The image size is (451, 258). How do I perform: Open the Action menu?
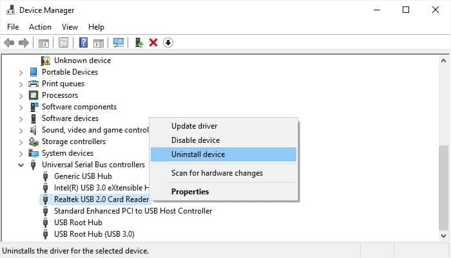(x=40, y=27)
